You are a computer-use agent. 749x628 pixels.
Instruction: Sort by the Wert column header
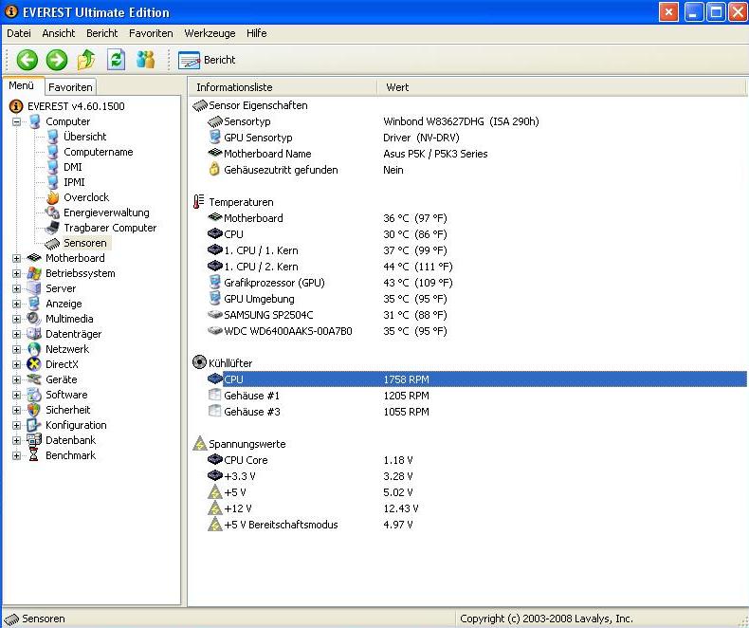tap(561, 87)
